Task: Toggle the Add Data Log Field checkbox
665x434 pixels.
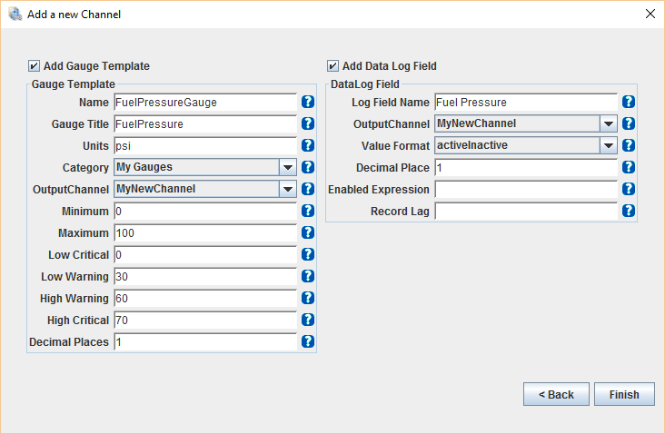Action: (x=333, y=66)
